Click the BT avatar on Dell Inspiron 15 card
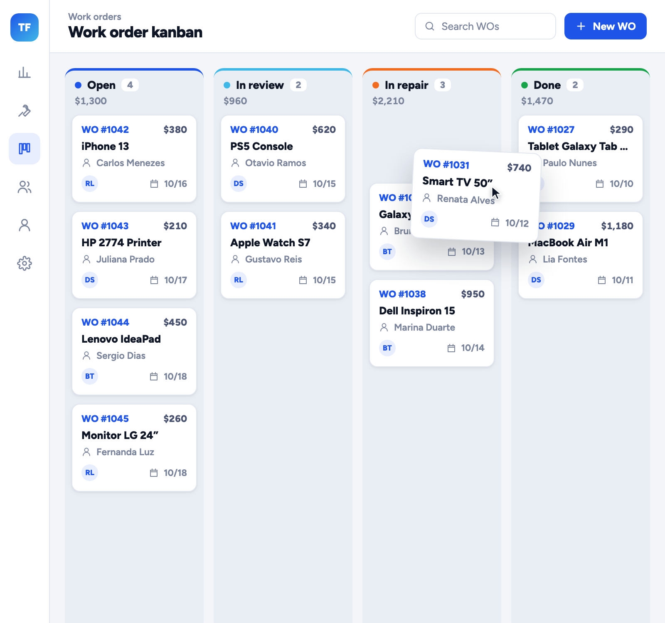This screenshot has width=665, height=623. pos(387,348)
